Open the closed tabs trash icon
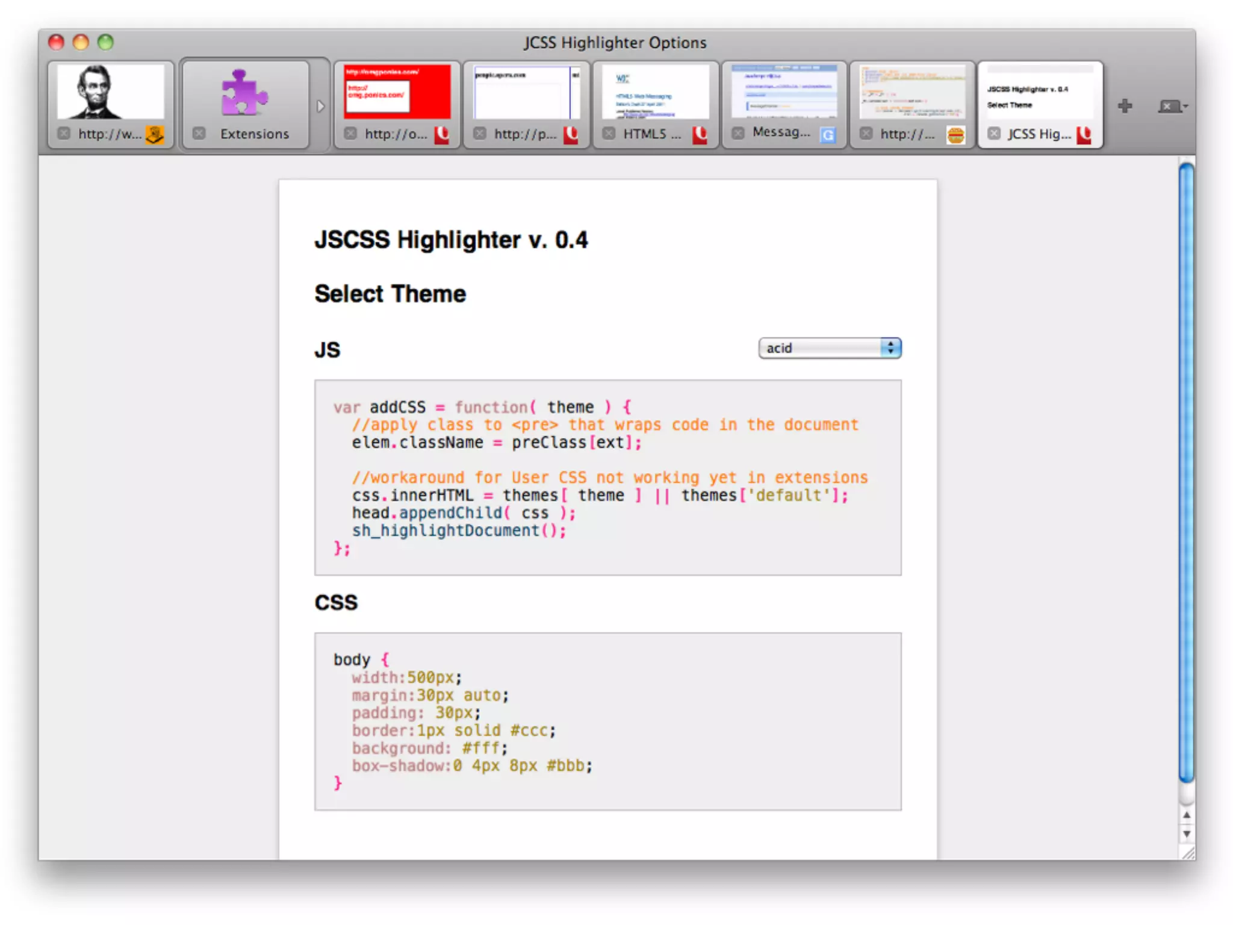Image resolution: width=1233 pixels, height=925 pixels. (x=1170, y=107)
